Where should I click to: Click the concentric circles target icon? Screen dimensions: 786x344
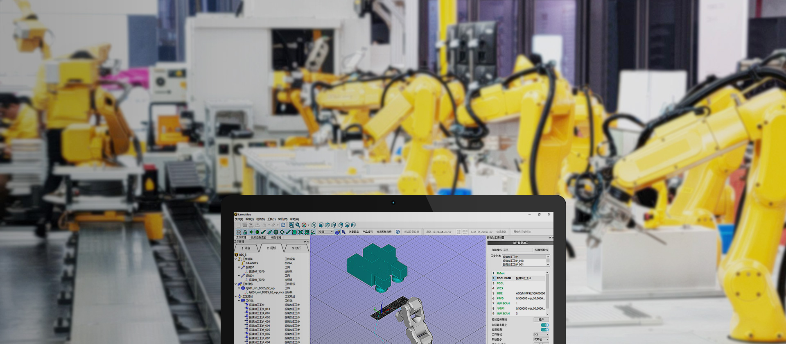(x=276, y=232)
